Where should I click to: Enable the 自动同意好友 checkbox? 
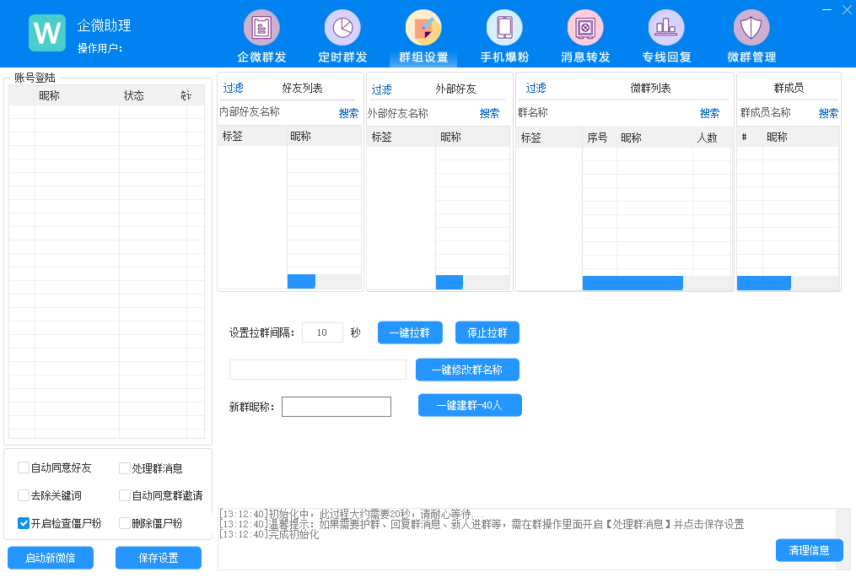tap(24, 468)
